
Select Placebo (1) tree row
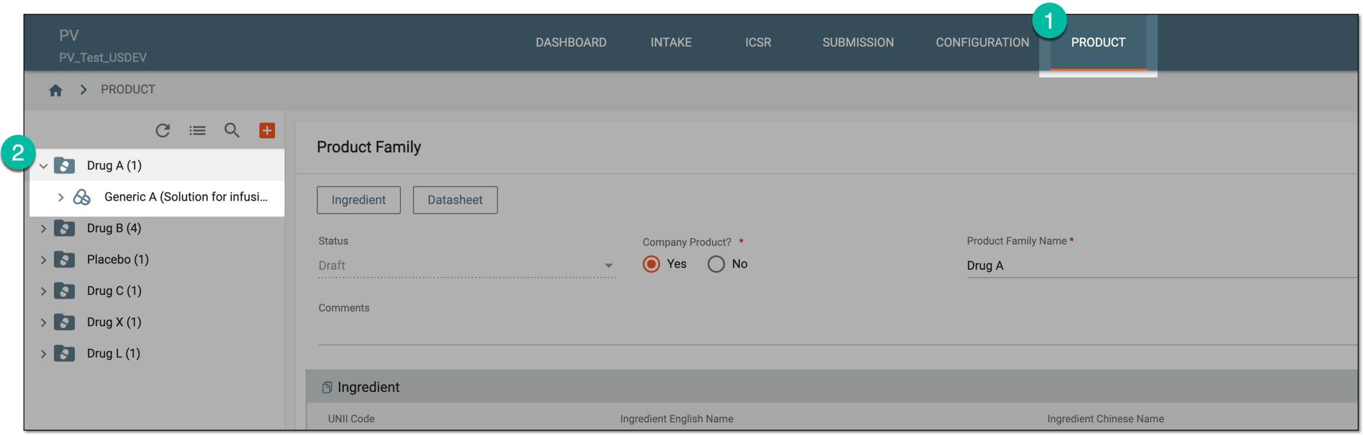click(157, 259)
